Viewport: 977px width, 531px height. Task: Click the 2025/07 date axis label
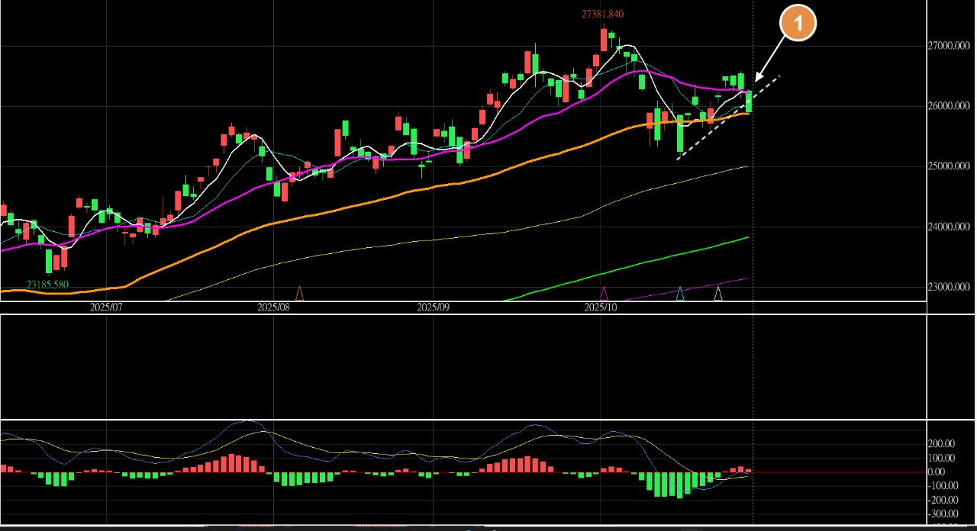[106, 307]
